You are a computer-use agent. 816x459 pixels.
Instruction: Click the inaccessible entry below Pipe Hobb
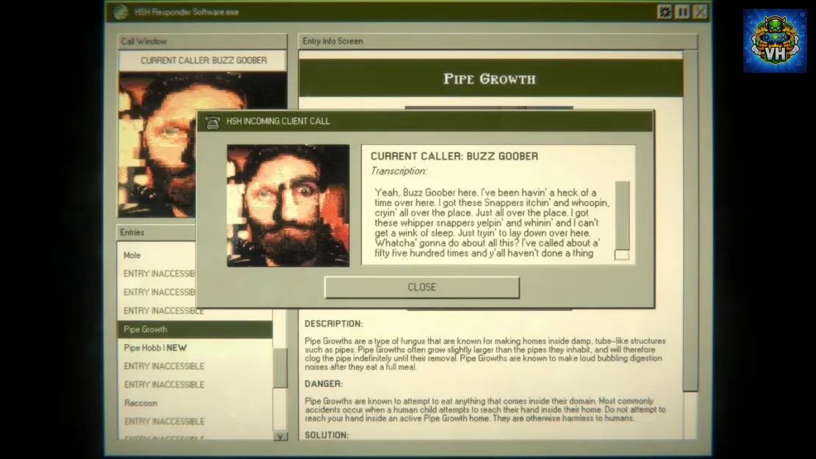pyautogui.click(x=195, y=366)
